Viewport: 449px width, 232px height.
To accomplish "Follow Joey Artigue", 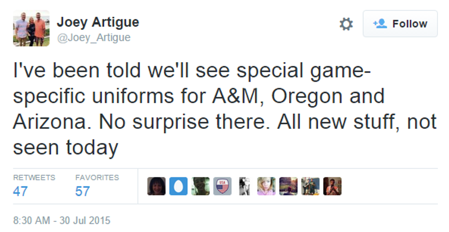I will (400, 24).
